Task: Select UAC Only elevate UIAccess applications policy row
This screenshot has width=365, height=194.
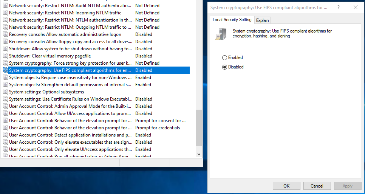Action: coord(70,149)
